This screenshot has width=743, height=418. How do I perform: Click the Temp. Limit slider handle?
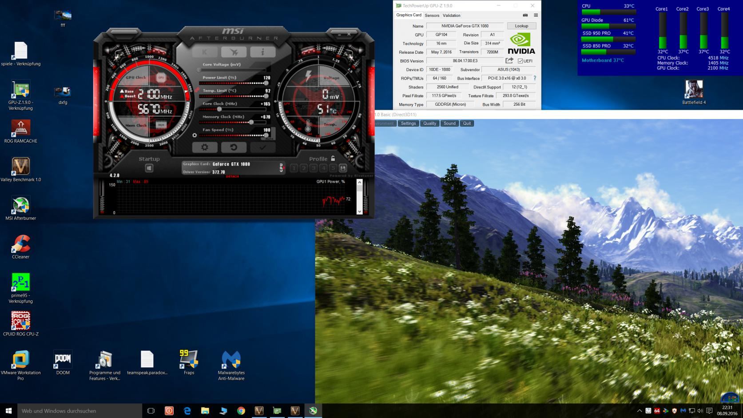tap(266, 96)
